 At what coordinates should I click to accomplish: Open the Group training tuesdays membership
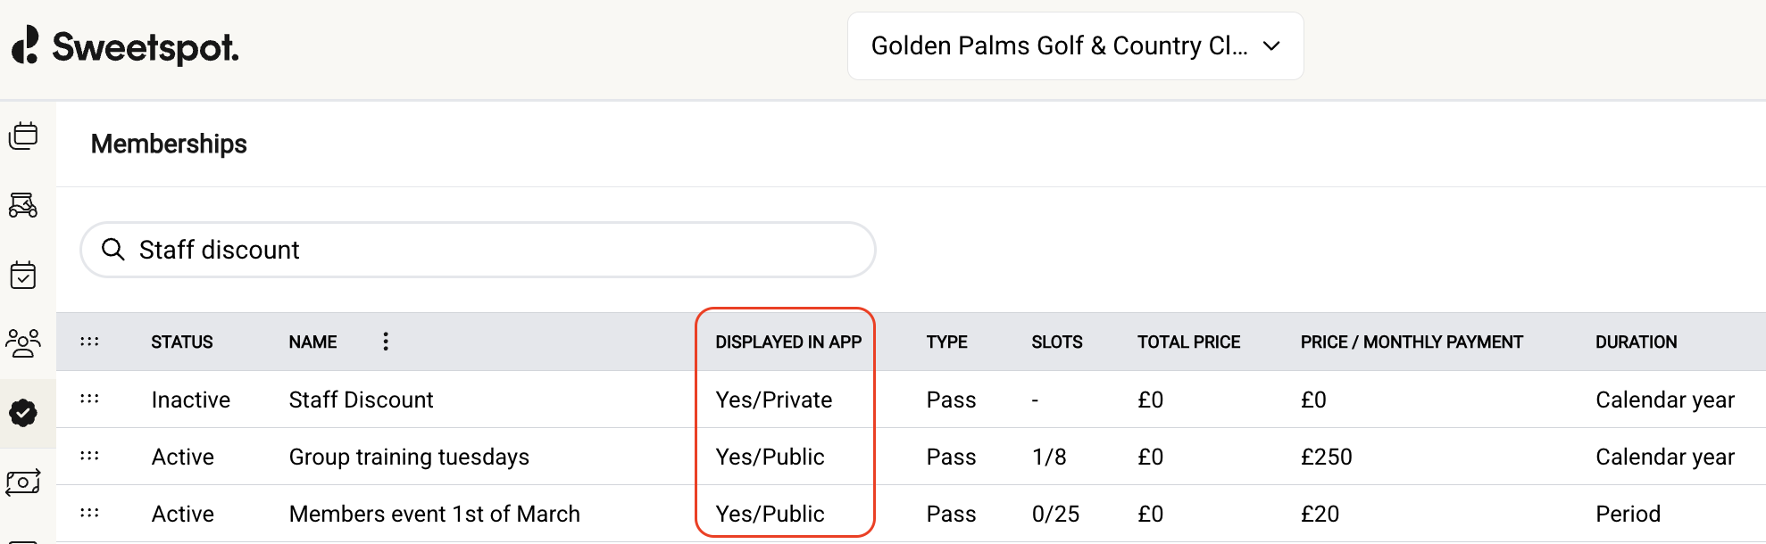(409, 457)
